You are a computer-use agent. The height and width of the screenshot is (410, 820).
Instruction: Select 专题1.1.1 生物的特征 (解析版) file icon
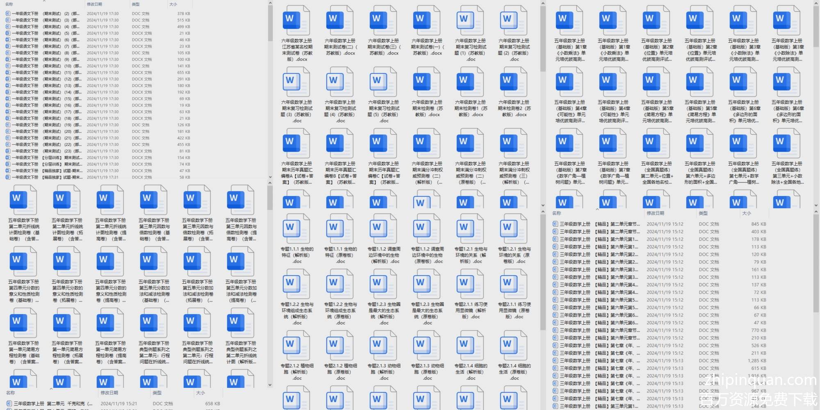296,230
